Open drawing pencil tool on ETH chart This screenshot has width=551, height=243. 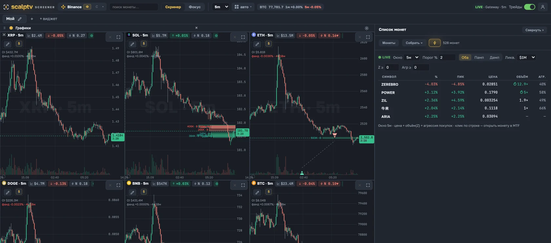tap(257, 44)
